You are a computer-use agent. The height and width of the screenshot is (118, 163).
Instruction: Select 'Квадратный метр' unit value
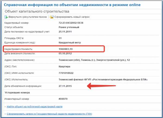tap(70, 43)
